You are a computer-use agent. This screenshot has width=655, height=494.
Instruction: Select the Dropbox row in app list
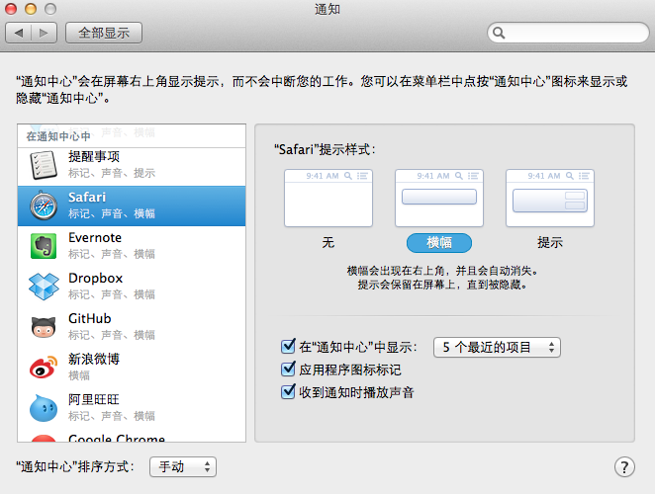132,287
